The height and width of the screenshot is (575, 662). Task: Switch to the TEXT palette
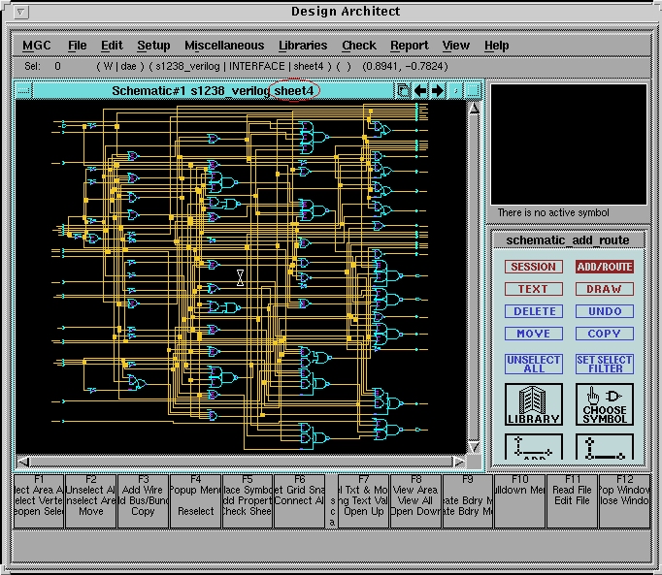point(533,289)
